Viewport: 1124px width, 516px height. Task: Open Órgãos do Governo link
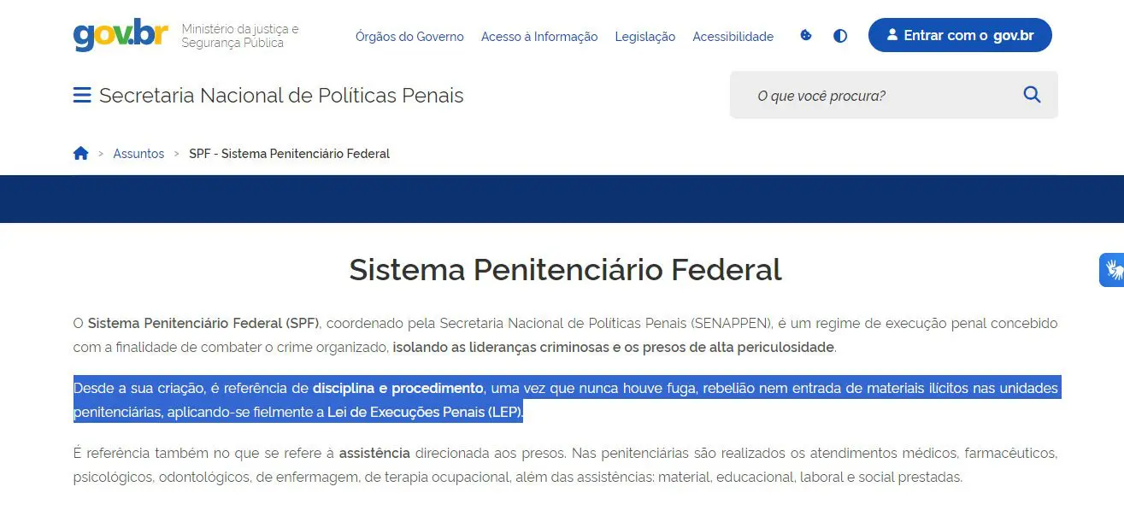(409, 37)
